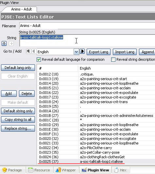Click Export Lang button

[x=98, y=52]
